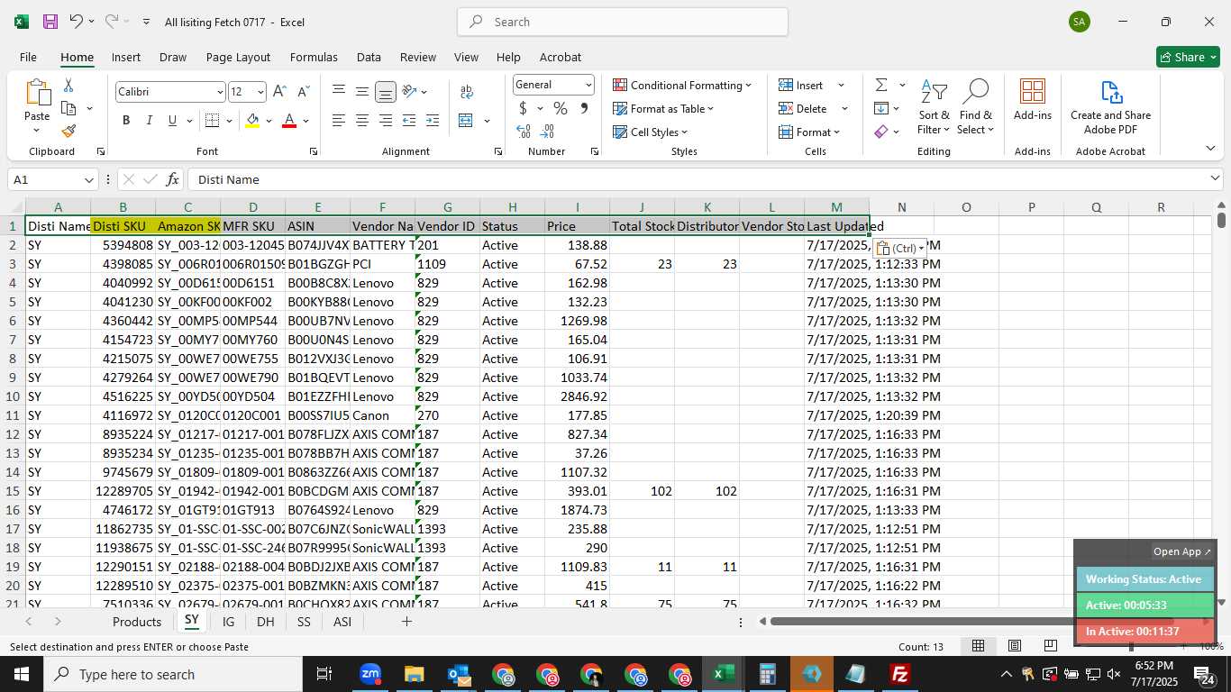Switch to the Insert ribbon tab
1231x692 pixels.
(126, 57)
